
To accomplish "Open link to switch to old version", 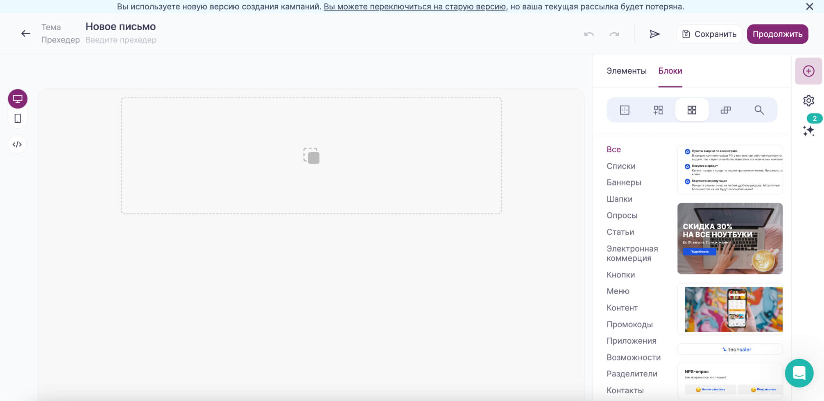I will 414,7.
